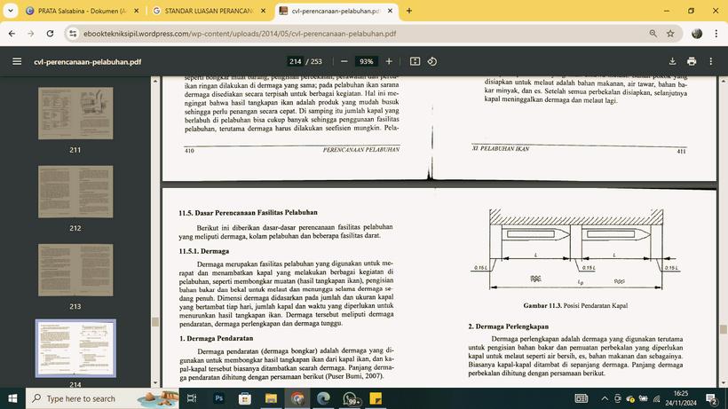Click the thumbnail panel scroll down arrow

click(x=155, y=383)
